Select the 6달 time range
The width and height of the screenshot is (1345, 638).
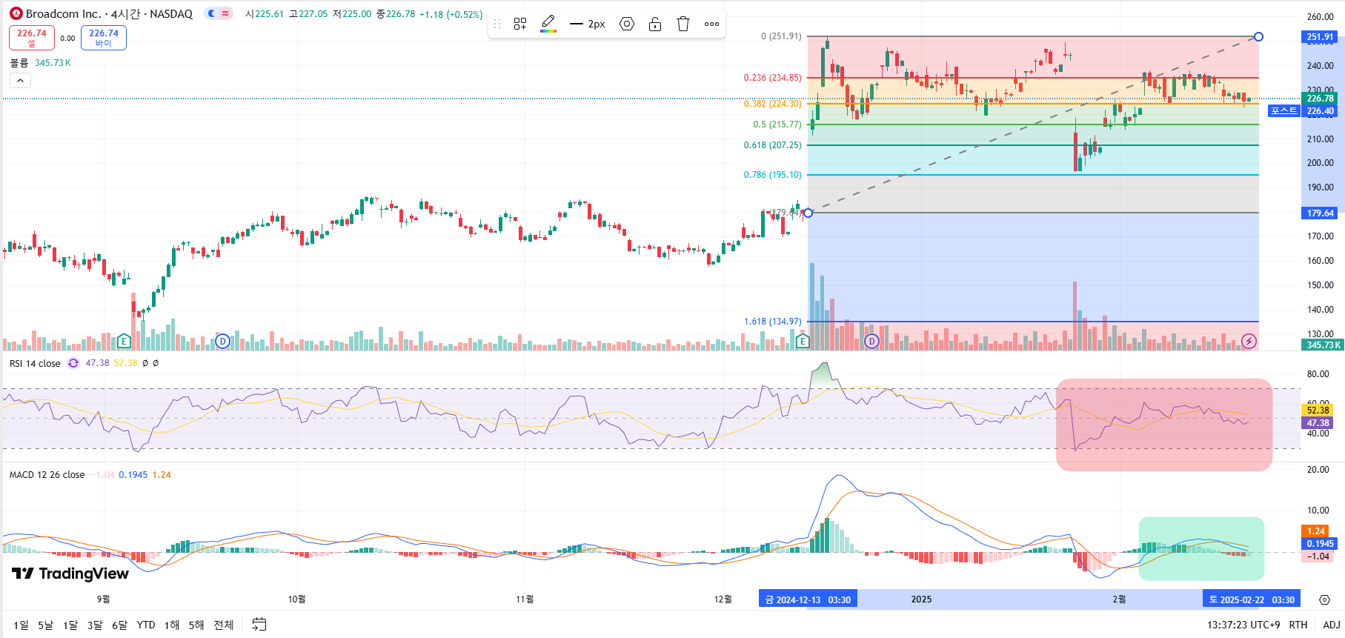[119, 625]
